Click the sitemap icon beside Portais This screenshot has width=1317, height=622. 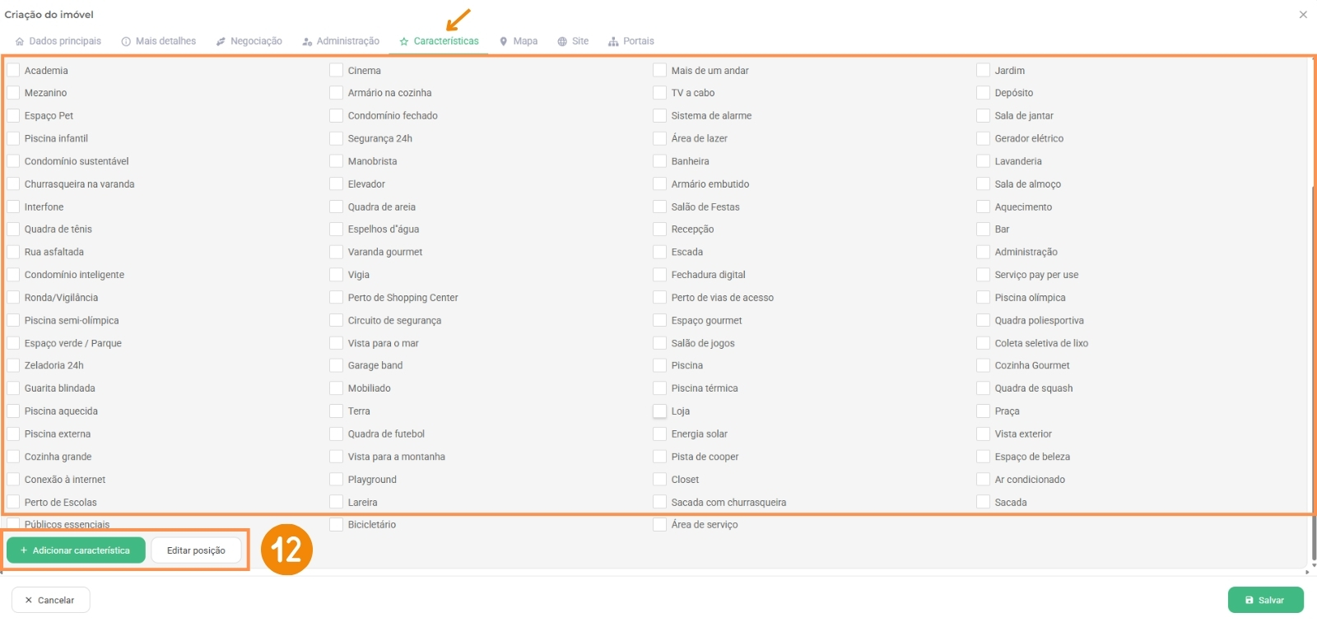tap(613, 41)
